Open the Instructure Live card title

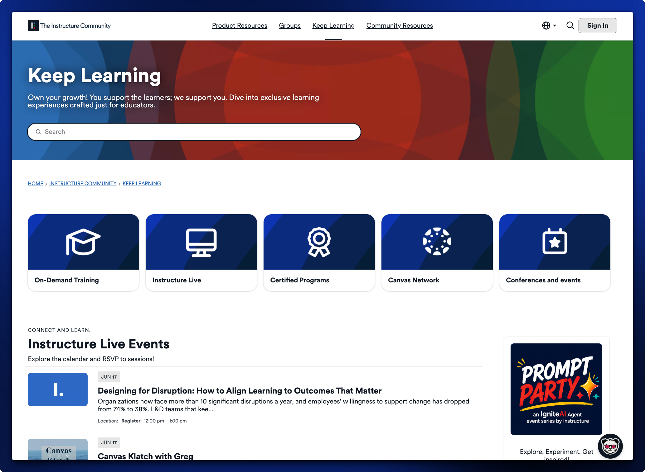pyautogui.click(x=177, y=280)
